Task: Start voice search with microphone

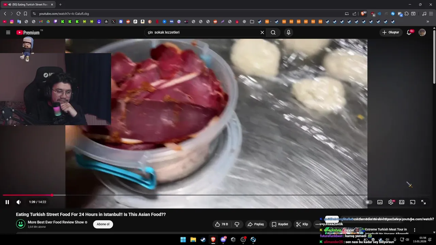Action: point(289,32)
